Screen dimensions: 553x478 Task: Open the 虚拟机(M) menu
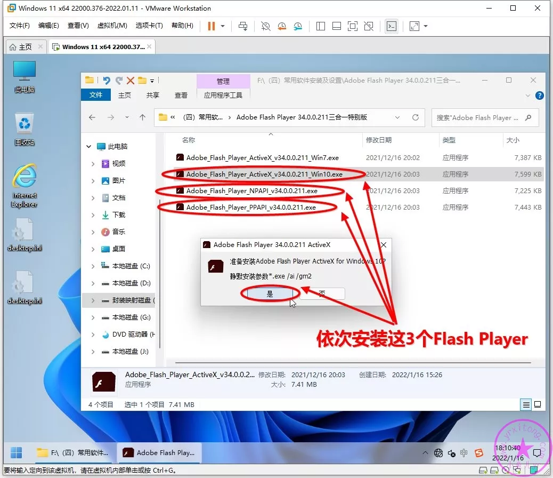[x=112, y=26]
